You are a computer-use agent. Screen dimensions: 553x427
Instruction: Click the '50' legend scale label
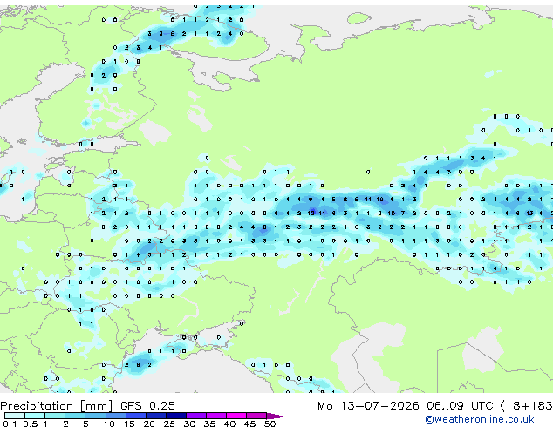270,424
